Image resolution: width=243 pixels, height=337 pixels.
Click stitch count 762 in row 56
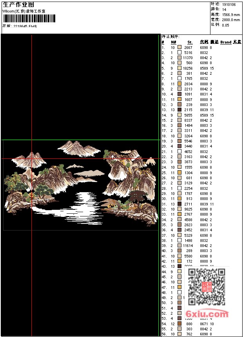[189, 334]
